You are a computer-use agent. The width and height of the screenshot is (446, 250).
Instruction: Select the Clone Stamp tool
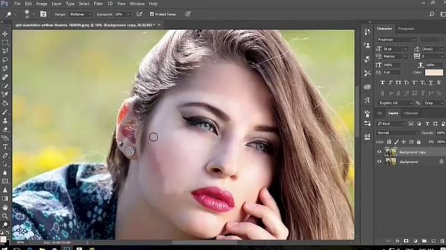coord(5,120)
